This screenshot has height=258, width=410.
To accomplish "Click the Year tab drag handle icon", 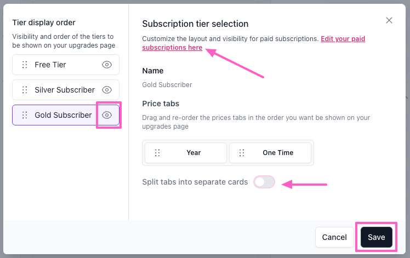I will pos(157,153).
